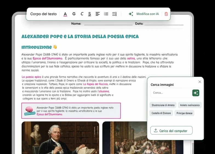
Task: Apply italic with the C button
Action: [x=82, y=14]
